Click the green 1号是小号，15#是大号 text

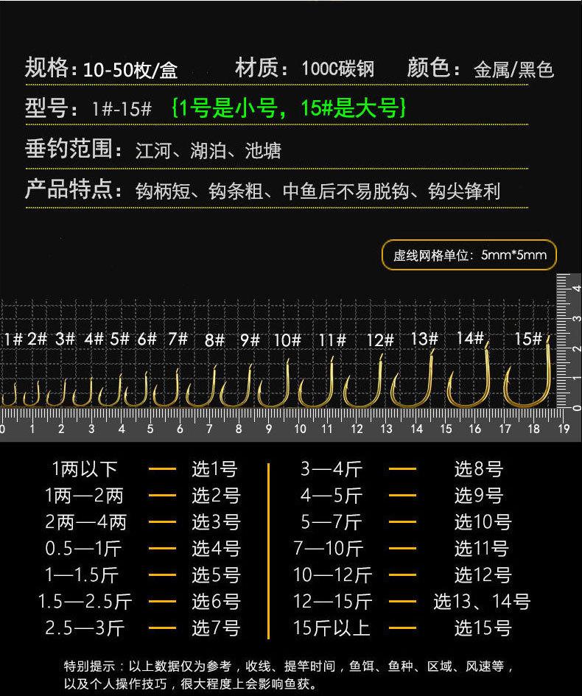coord(287,109)
